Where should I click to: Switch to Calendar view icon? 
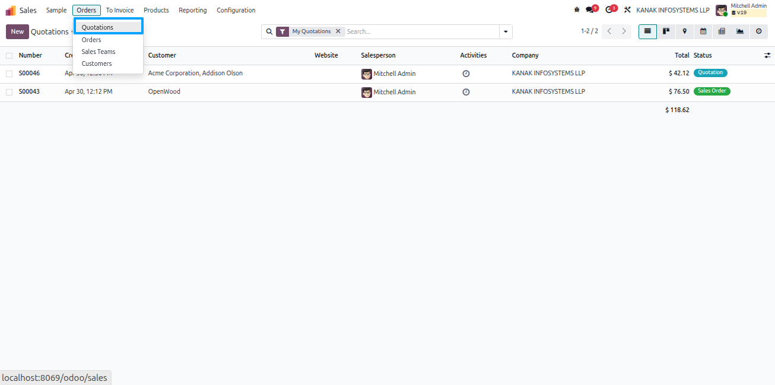coord(703,31)
